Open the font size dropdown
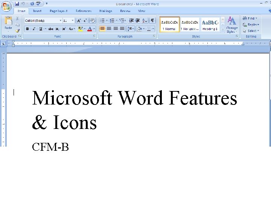Viewport: 271px width, 203px height. [73, 21]
